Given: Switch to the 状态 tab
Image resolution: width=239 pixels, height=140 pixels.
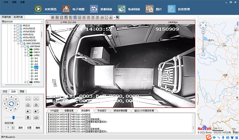Looking at the screenshot, I should (x=5, y=92).
